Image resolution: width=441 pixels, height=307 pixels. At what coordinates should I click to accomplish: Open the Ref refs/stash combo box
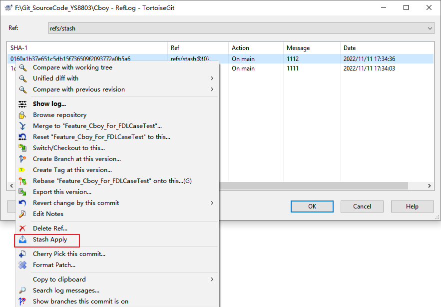[x=241, y=28]
